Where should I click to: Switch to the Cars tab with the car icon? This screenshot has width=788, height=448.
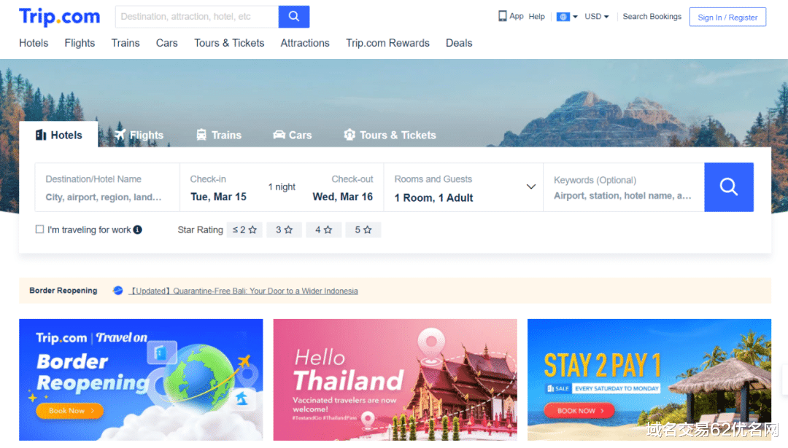(293, 135)
